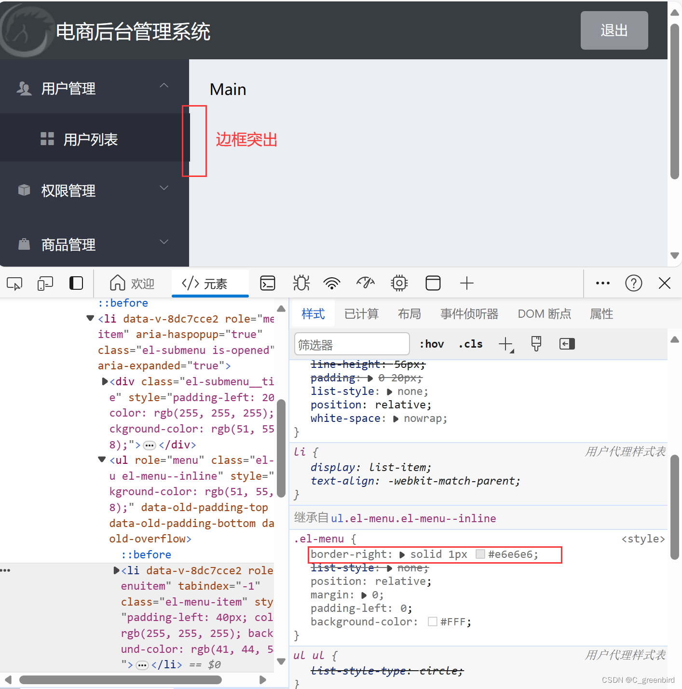Click the #e6e6e6 border color swatch

(480, 554)
